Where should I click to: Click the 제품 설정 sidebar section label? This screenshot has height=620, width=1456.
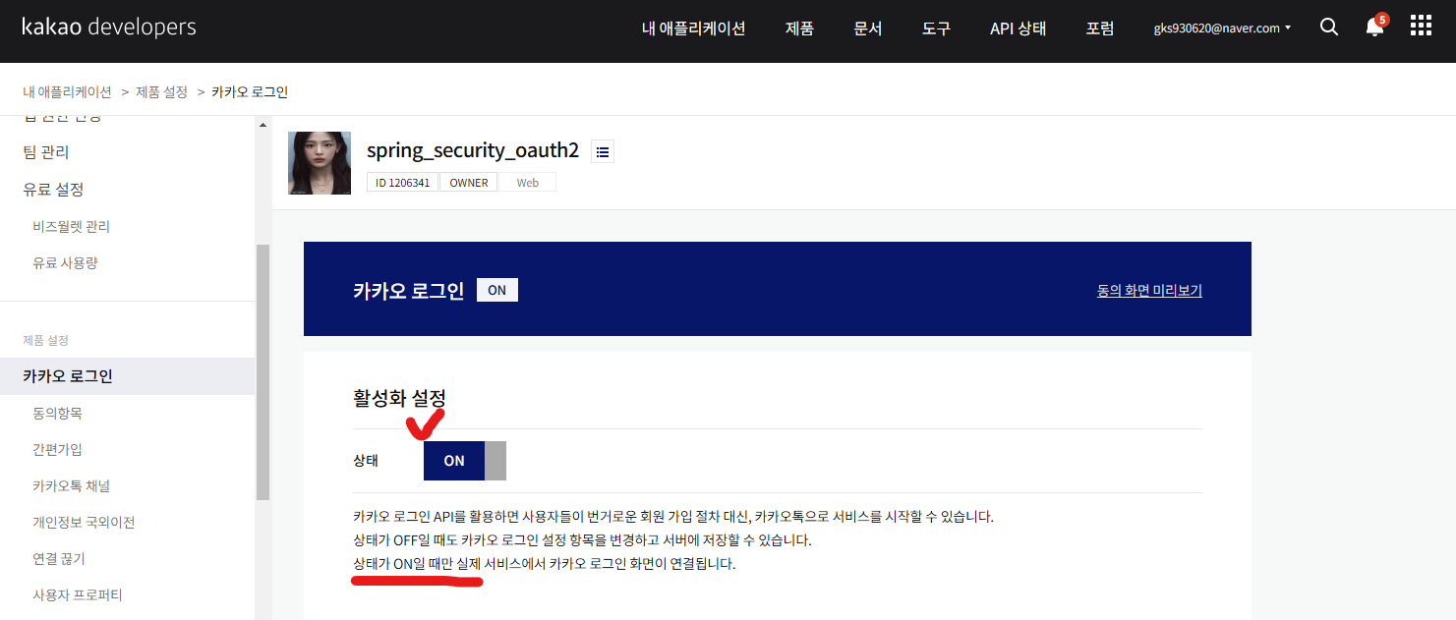coord(45,340)
